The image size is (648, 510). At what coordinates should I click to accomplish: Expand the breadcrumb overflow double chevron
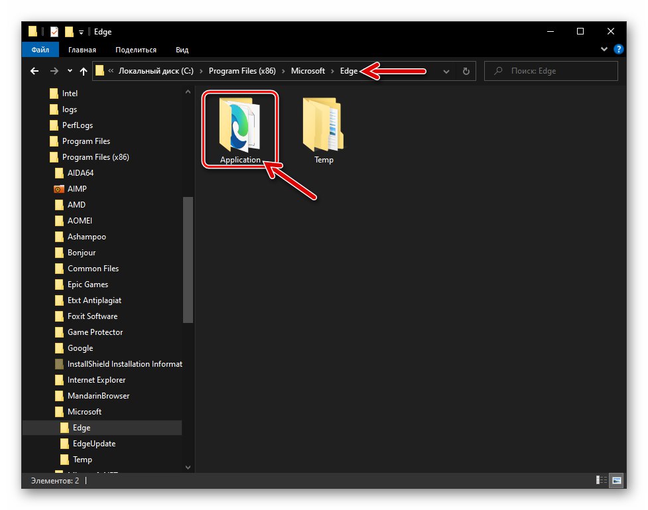pos(111,71)
